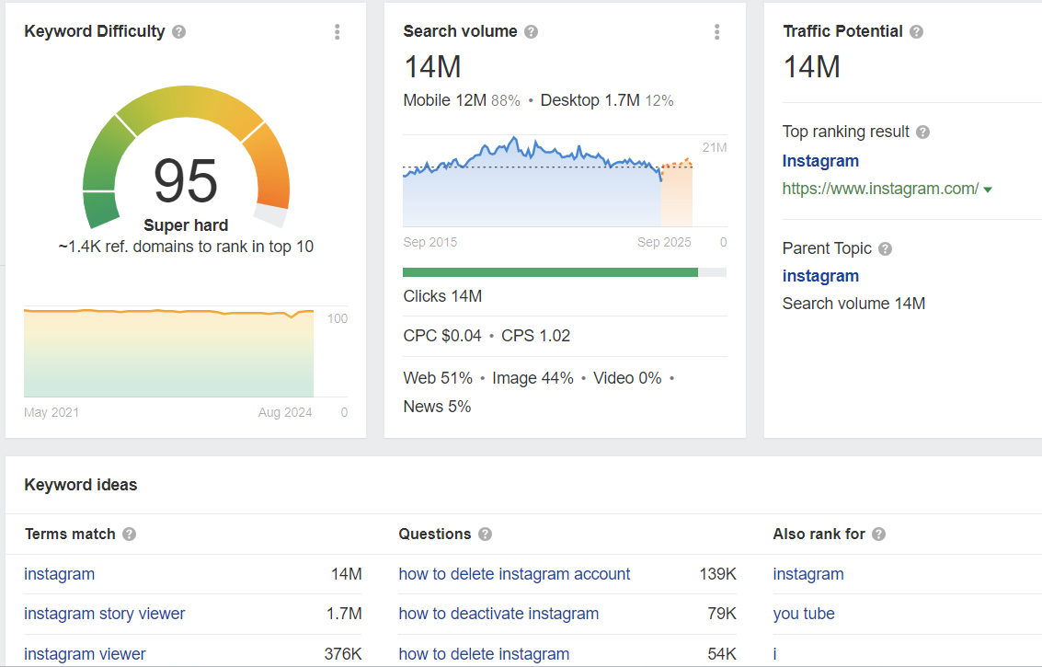Image resolution: width=1042 pixels, height=667 pixels.
Task: Open Keyword Difficulty card three-dot menu
Action: (x=337, y=32)
